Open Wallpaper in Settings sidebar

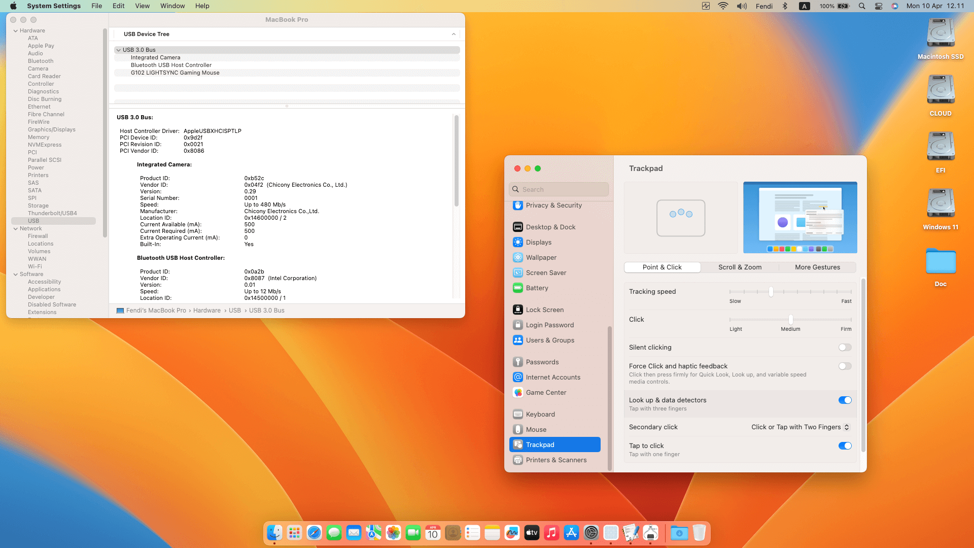[555, 257]
